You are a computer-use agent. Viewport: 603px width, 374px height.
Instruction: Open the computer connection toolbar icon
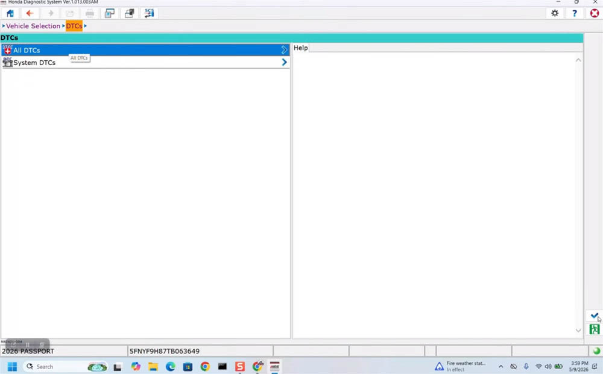[x=130, y=13]
